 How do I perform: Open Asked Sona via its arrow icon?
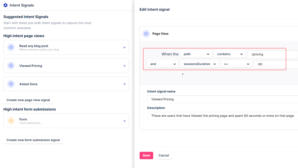(x=124, y=84)
